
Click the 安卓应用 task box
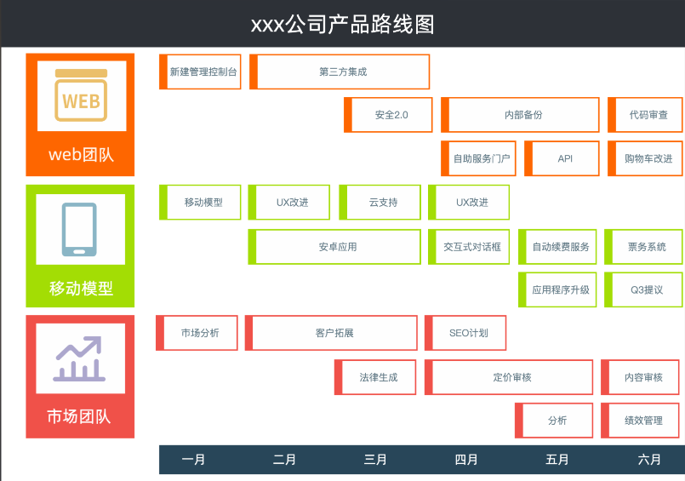tap(334, 247)
